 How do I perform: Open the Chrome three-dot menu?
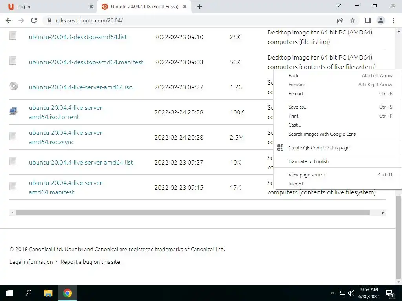tap(393, 20)
